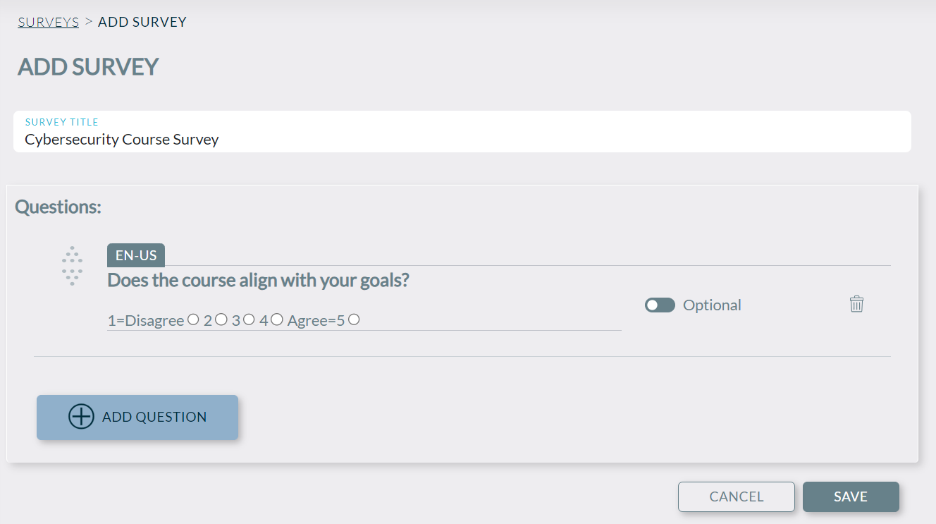Screen dimensions: 936x524
Task: Click the ADD QUESTION button
Action: (x=137, y=417)
